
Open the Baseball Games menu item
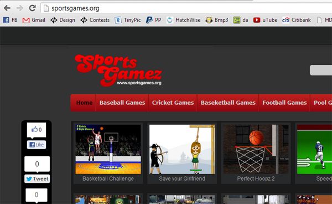[122, 103]
